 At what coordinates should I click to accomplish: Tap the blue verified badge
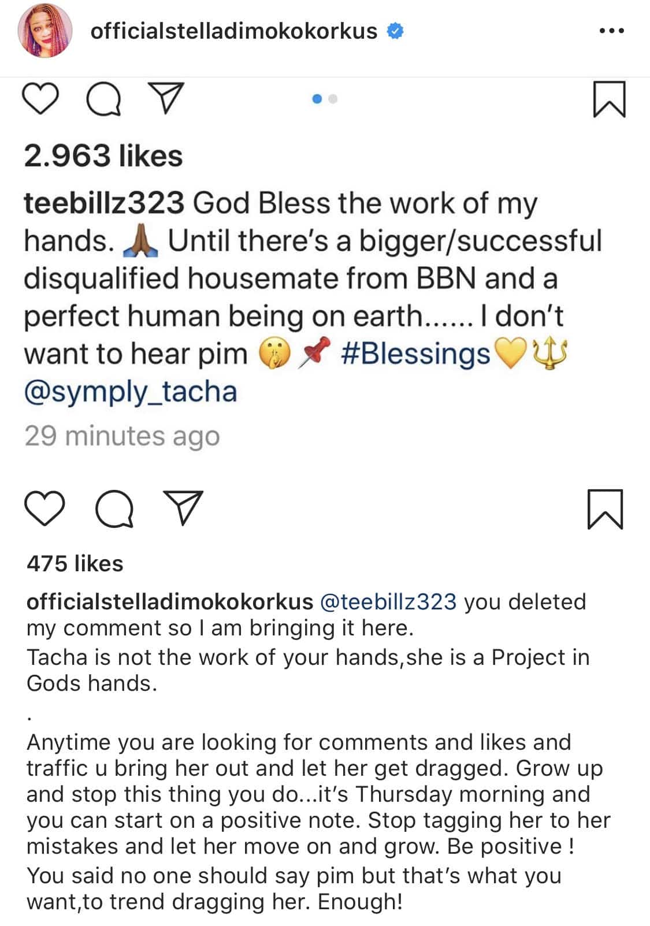[395, 31]
